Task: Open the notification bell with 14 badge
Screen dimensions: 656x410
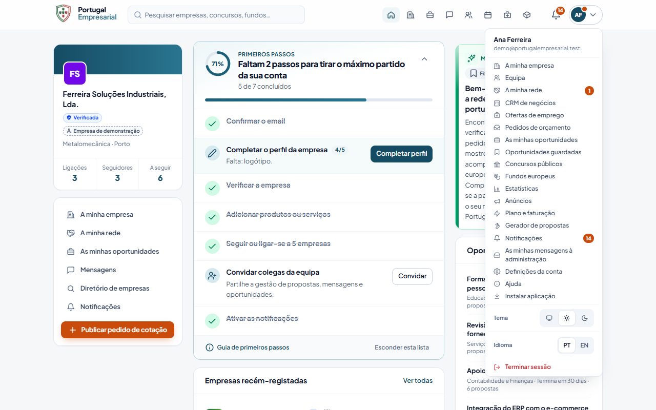Action: [556, 15]
